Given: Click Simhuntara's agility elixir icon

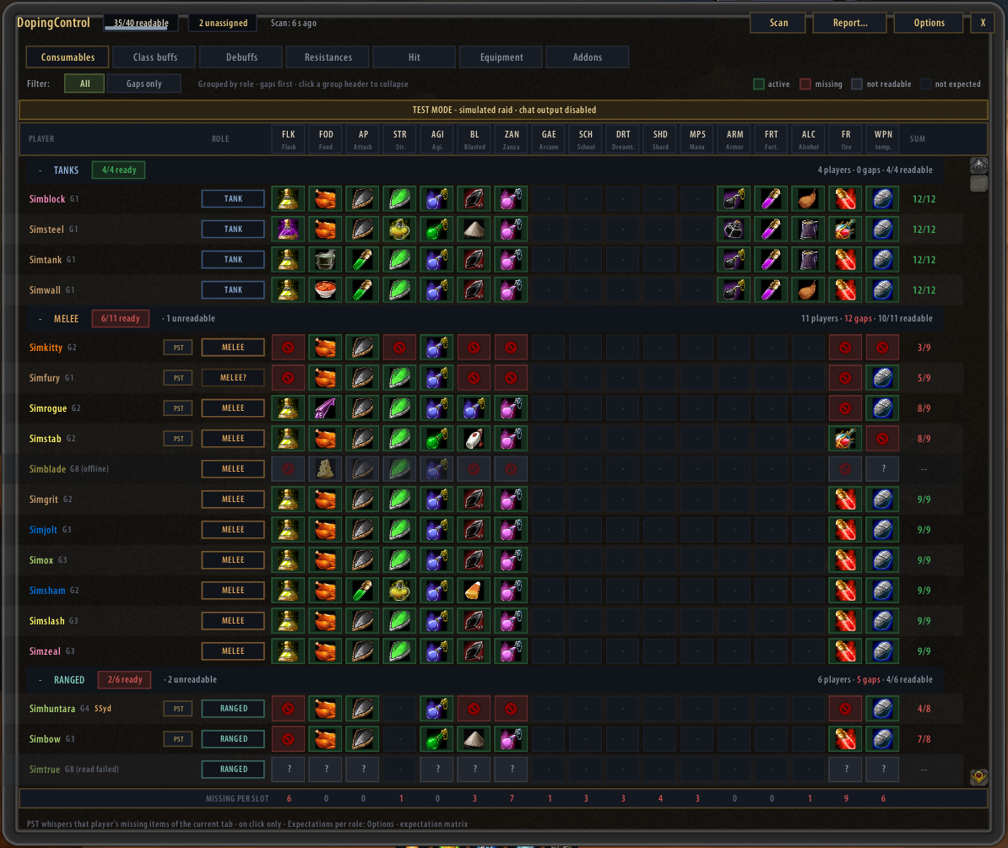Looking at the screenshot, I should (x=436, y=709).
